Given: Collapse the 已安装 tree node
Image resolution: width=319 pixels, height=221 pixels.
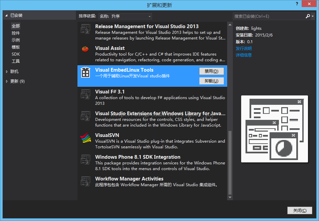Looking at the screenshot, I should point(6,15).
